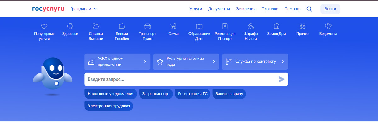Click the Прочее category label
Viewport: 378px width, 130px height.
302,34
